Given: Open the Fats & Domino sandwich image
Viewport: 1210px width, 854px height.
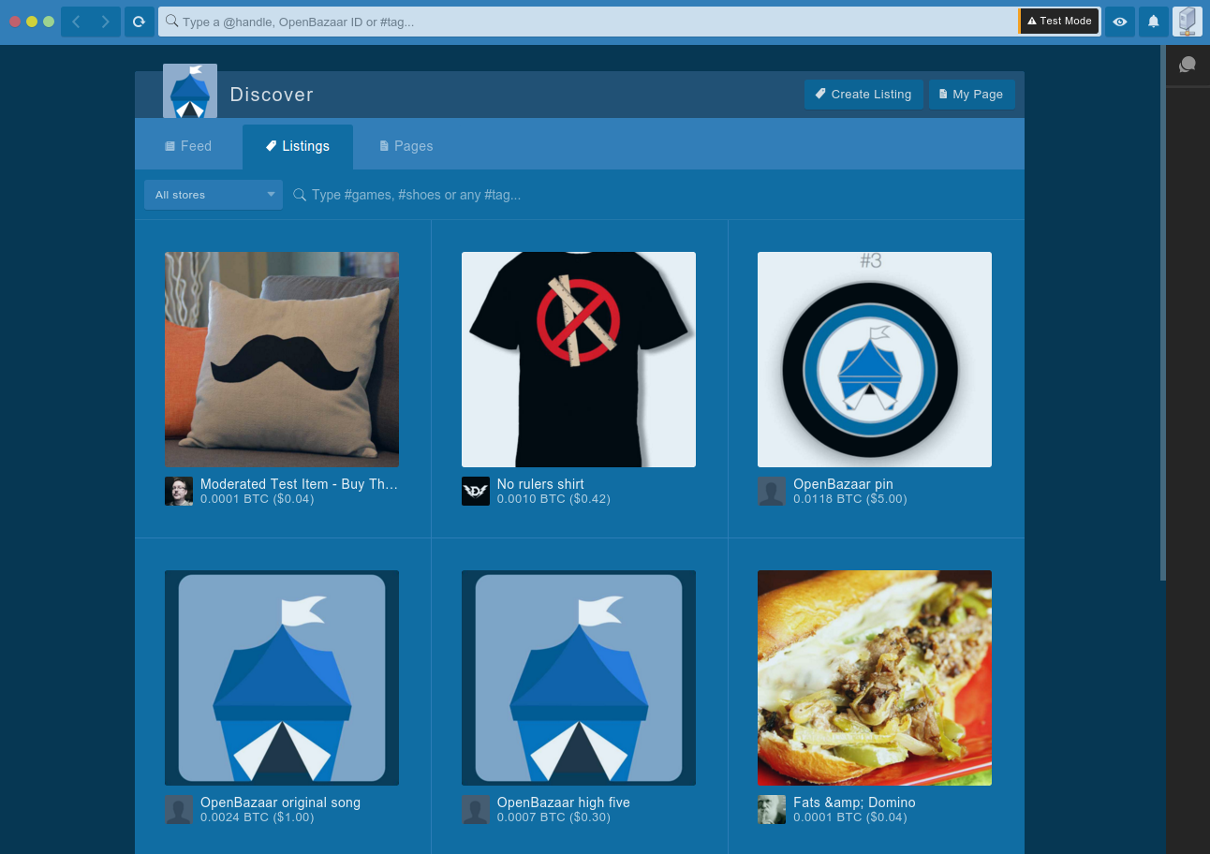Looking at the screenshot, I should [875, 678].
